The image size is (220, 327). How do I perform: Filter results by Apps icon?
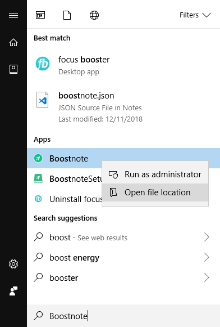click(40, 15)
